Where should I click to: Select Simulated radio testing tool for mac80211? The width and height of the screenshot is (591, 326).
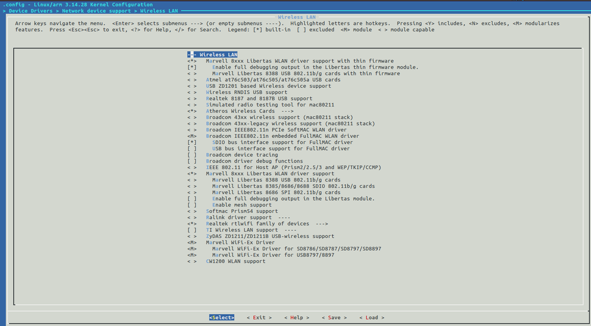[x=261, y=105]
